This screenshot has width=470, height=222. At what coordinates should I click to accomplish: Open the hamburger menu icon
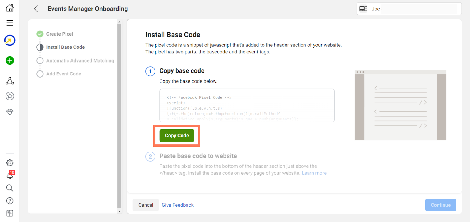10,23
